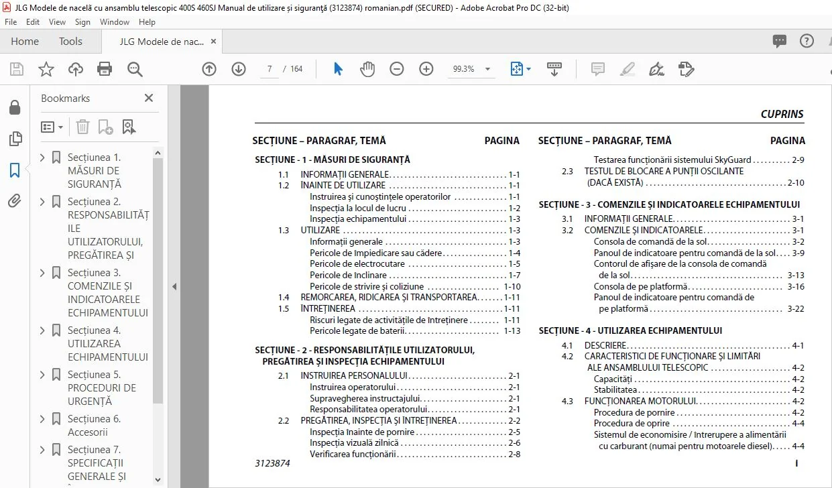Screen dimensions: 832x488
Task: Open the help question mark
Action: tap(807, 41)
